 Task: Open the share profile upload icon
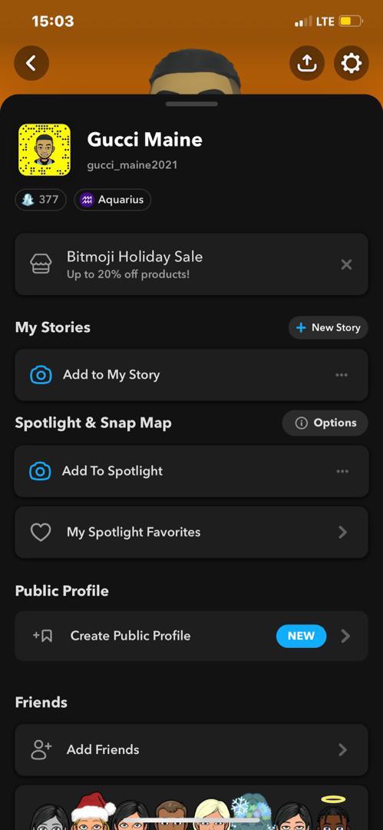307,64
